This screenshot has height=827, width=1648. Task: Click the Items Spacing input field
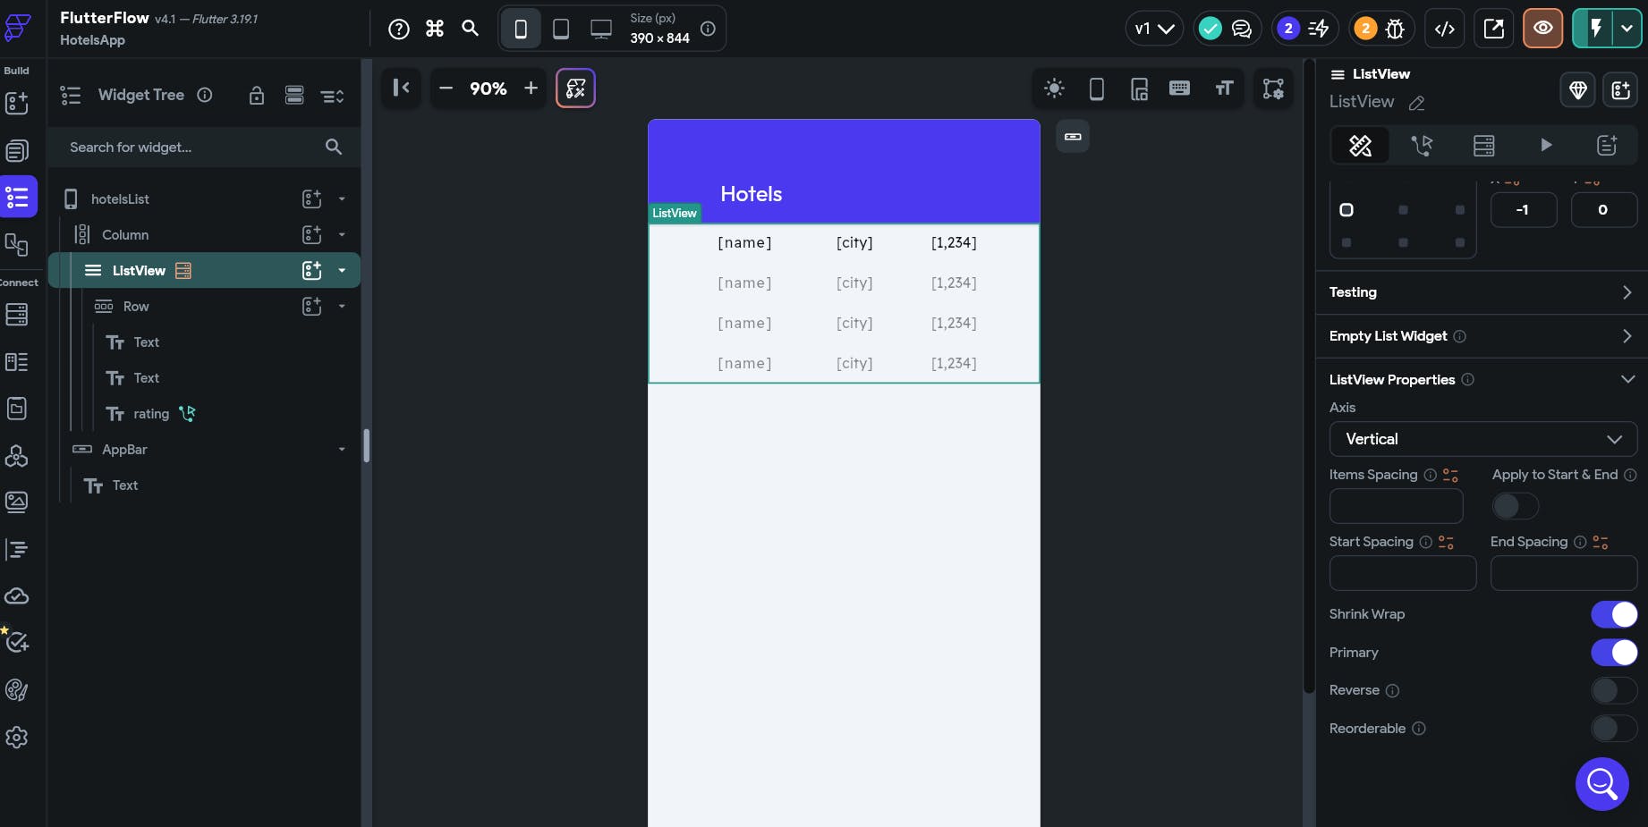pyautogui.click(x=1396, y=506)
